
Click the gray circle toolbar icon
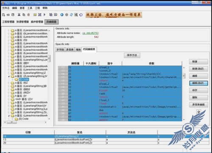click(x=67, y=15)
